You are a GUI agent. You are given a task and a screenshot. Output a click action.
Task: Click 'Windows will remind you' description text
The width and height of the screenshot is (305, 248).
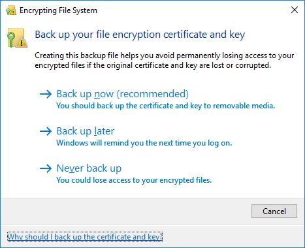click(144, 143)
